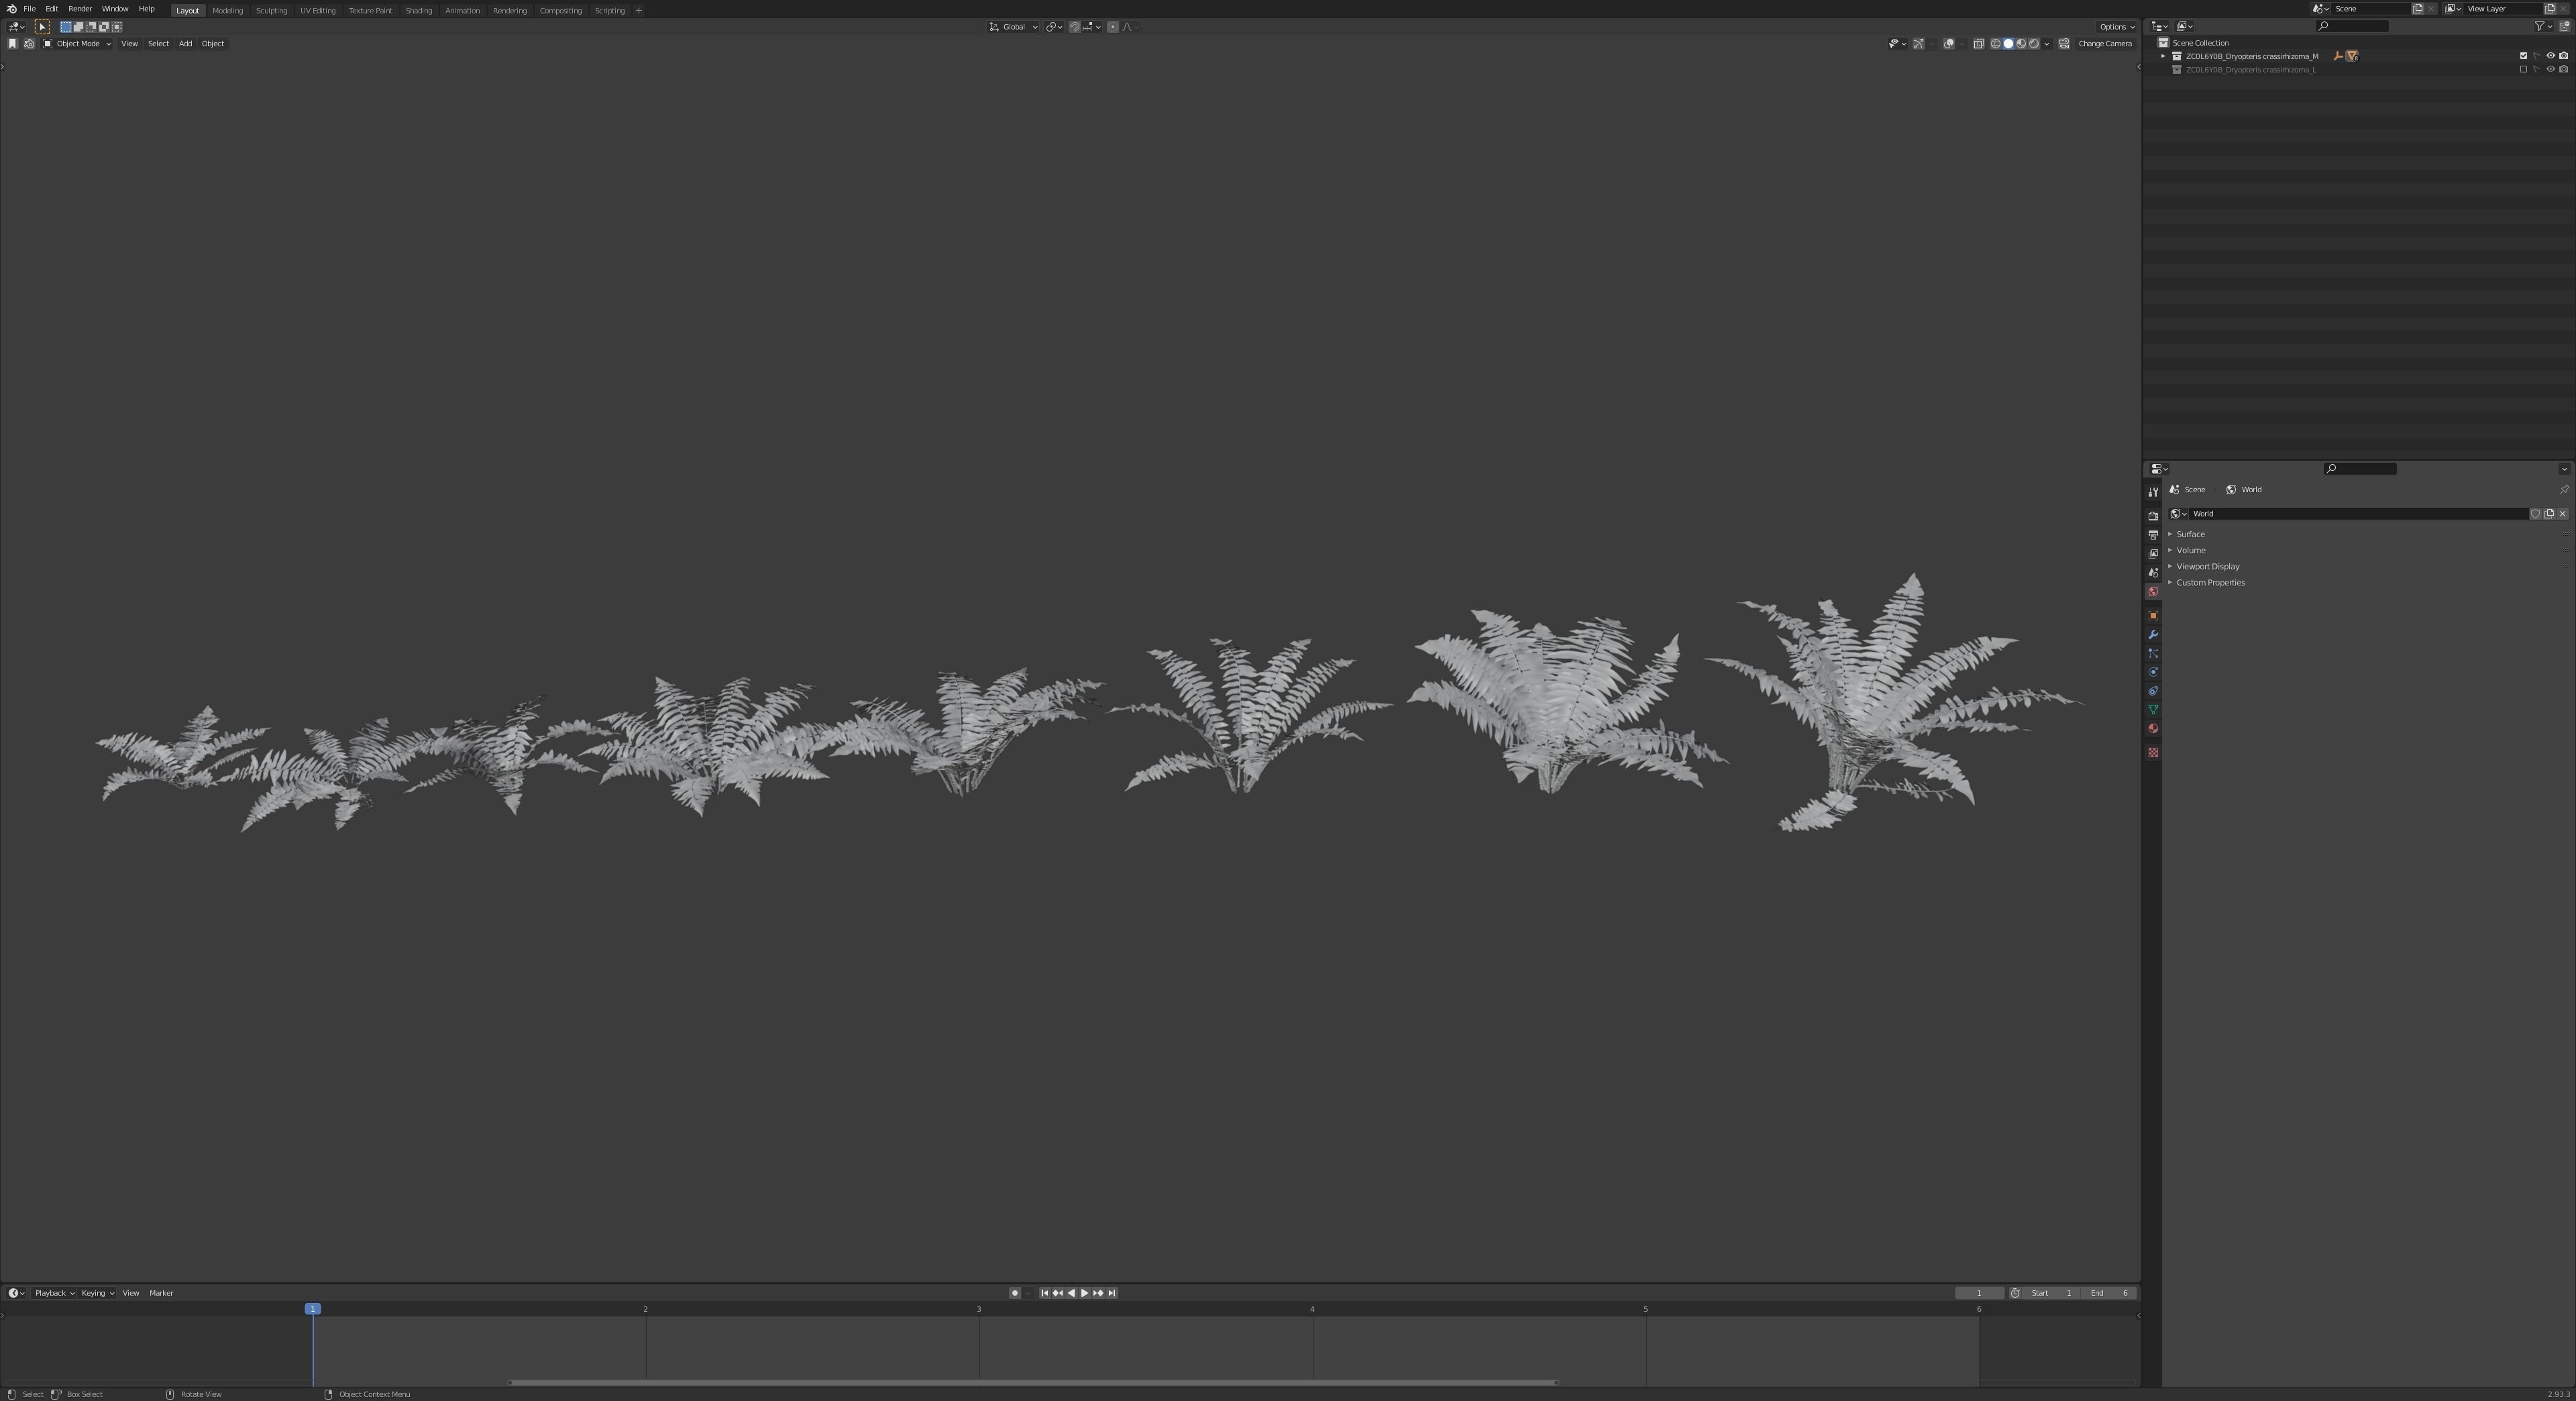This screenshot has width=2576, height=1401.
Task: Toggle fake user shield for World
Action: coord(2535,514)
